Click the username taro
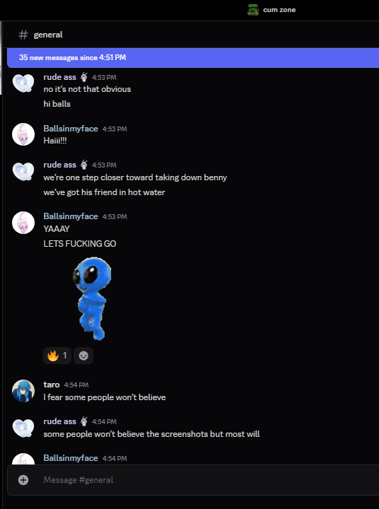The image size is (379, 509). 52,385
